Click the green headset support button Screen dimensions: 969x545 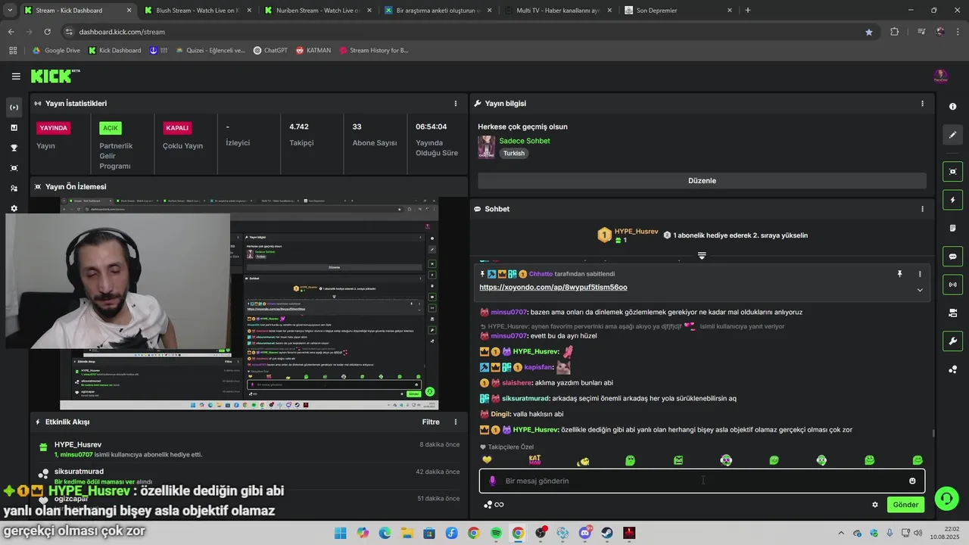coord(946,498)
